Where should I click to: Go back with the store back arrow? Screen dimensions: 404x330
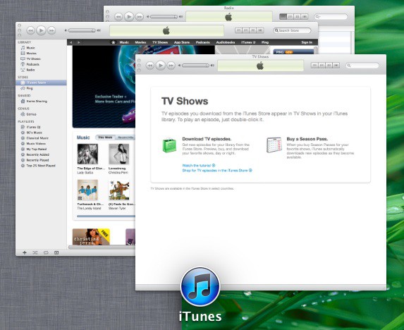point(71,42)
